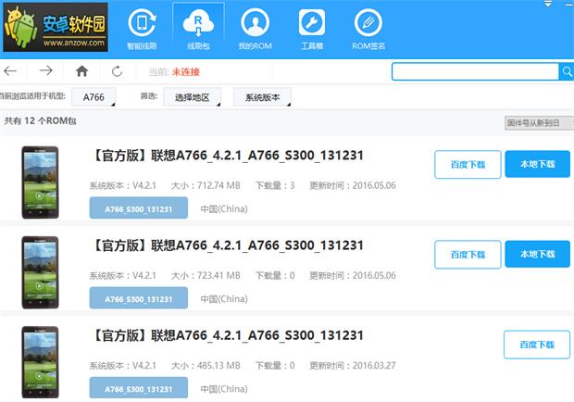Open the 系统版本 version filter dropdown
This screenshot has height=402, width=574.
263,97
